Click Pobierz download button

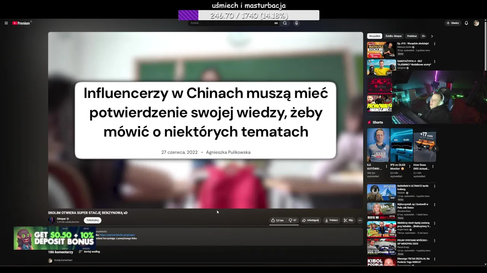tap(331, 220)
